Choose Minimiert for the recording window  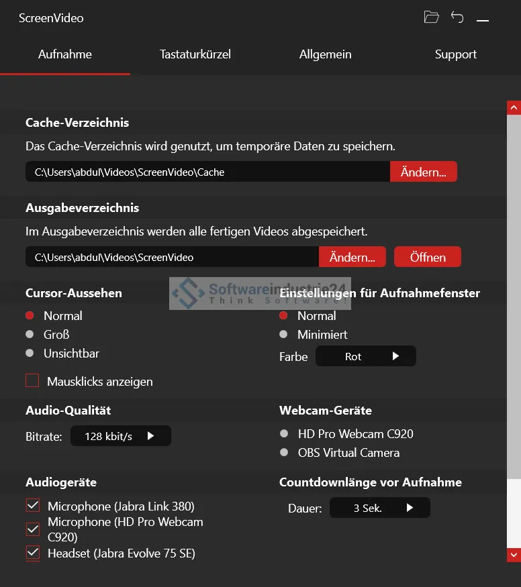tap(283, 334)
